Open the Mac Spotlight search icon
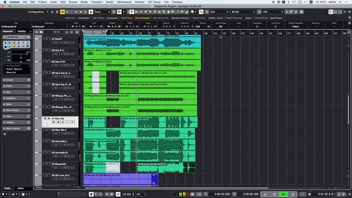 [x=340, y=2]
